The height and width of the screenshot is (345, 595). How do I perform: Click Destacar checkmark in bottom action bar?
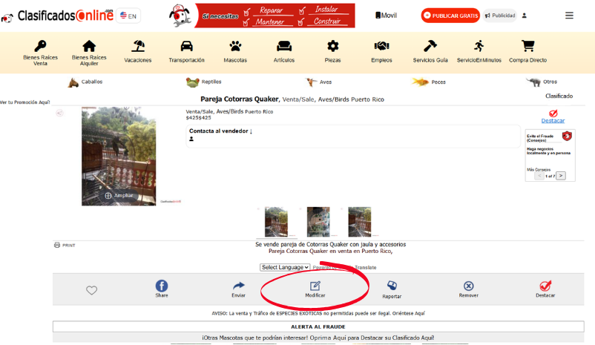pyautogui.click(x=545, y=286)
